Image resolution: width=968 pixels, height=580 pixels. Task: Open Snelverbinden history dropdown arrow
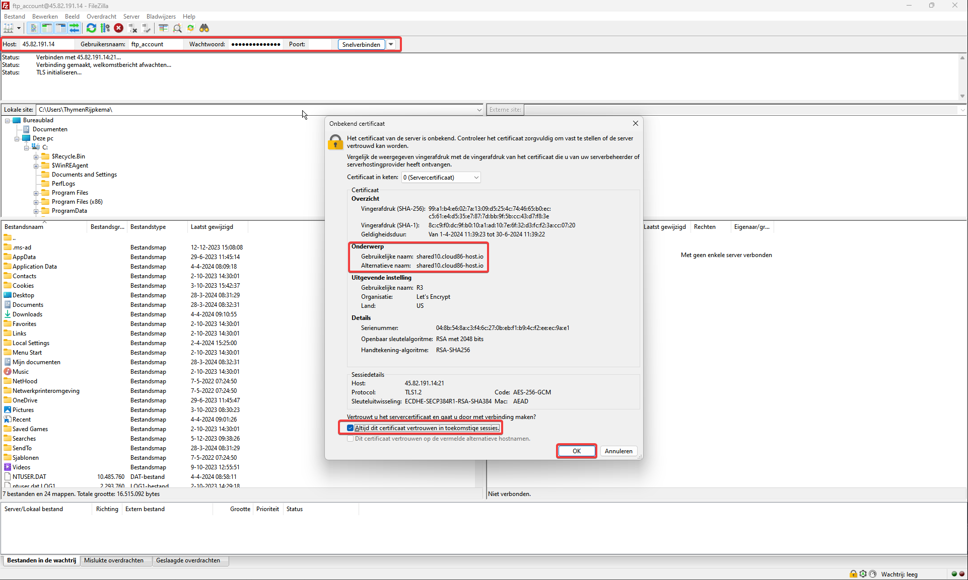(391, 44)
